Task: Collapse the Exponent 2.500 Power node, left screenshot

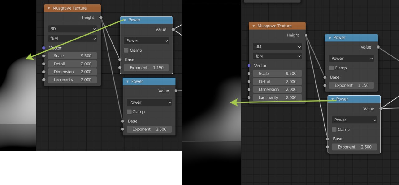Action: tap(127, 81)
